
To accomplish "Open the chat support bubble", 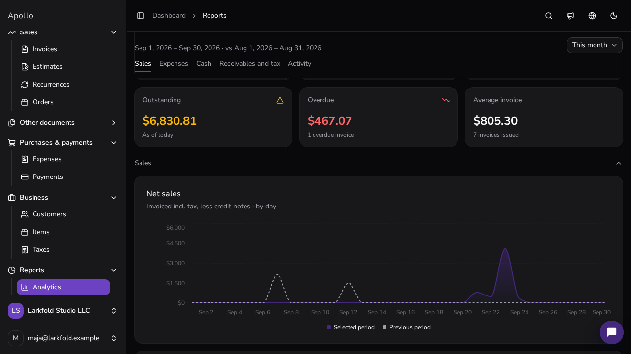I will coord(612,332).
